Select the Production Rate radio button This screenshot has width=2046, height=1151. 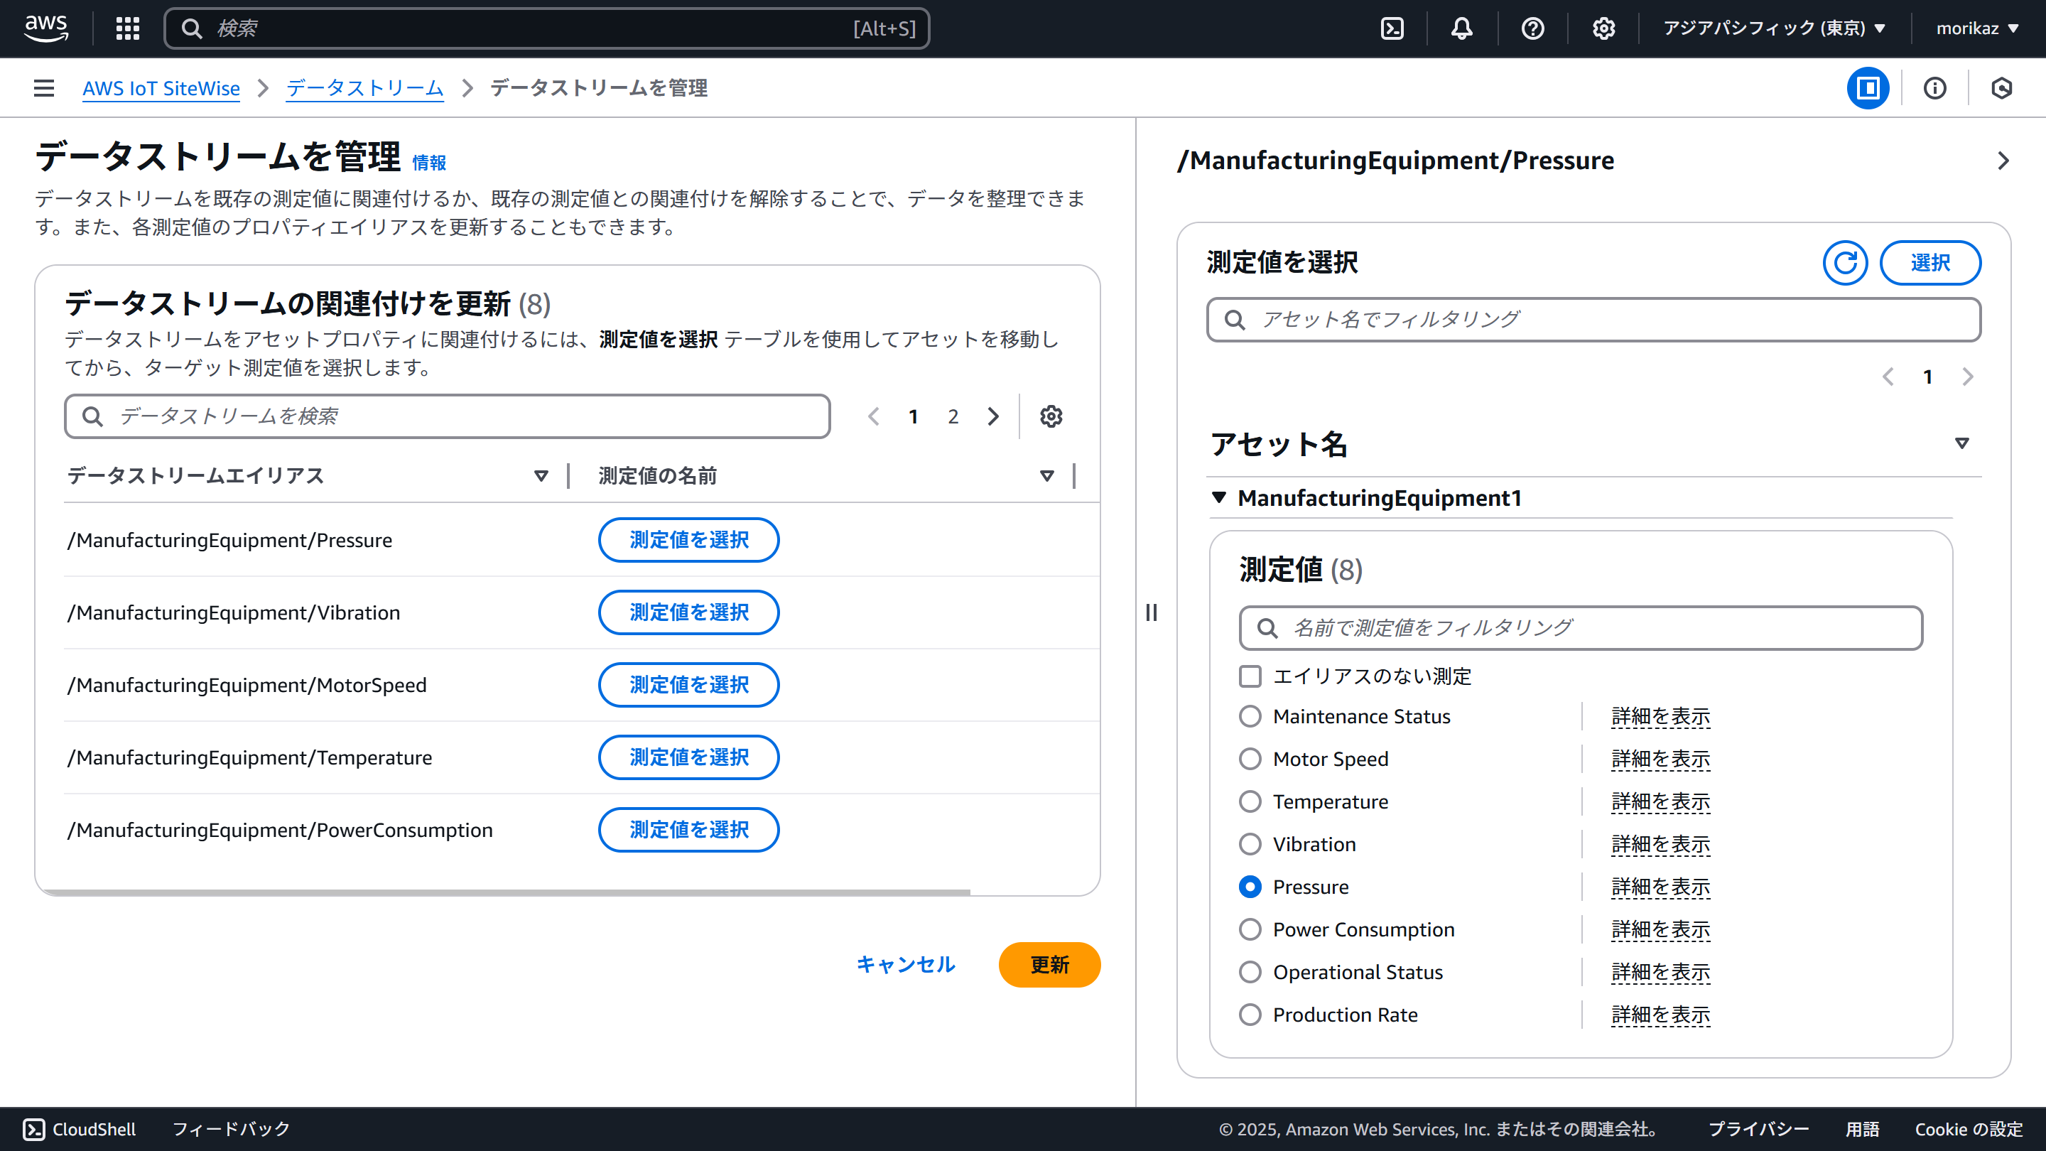point(1250,1015)
